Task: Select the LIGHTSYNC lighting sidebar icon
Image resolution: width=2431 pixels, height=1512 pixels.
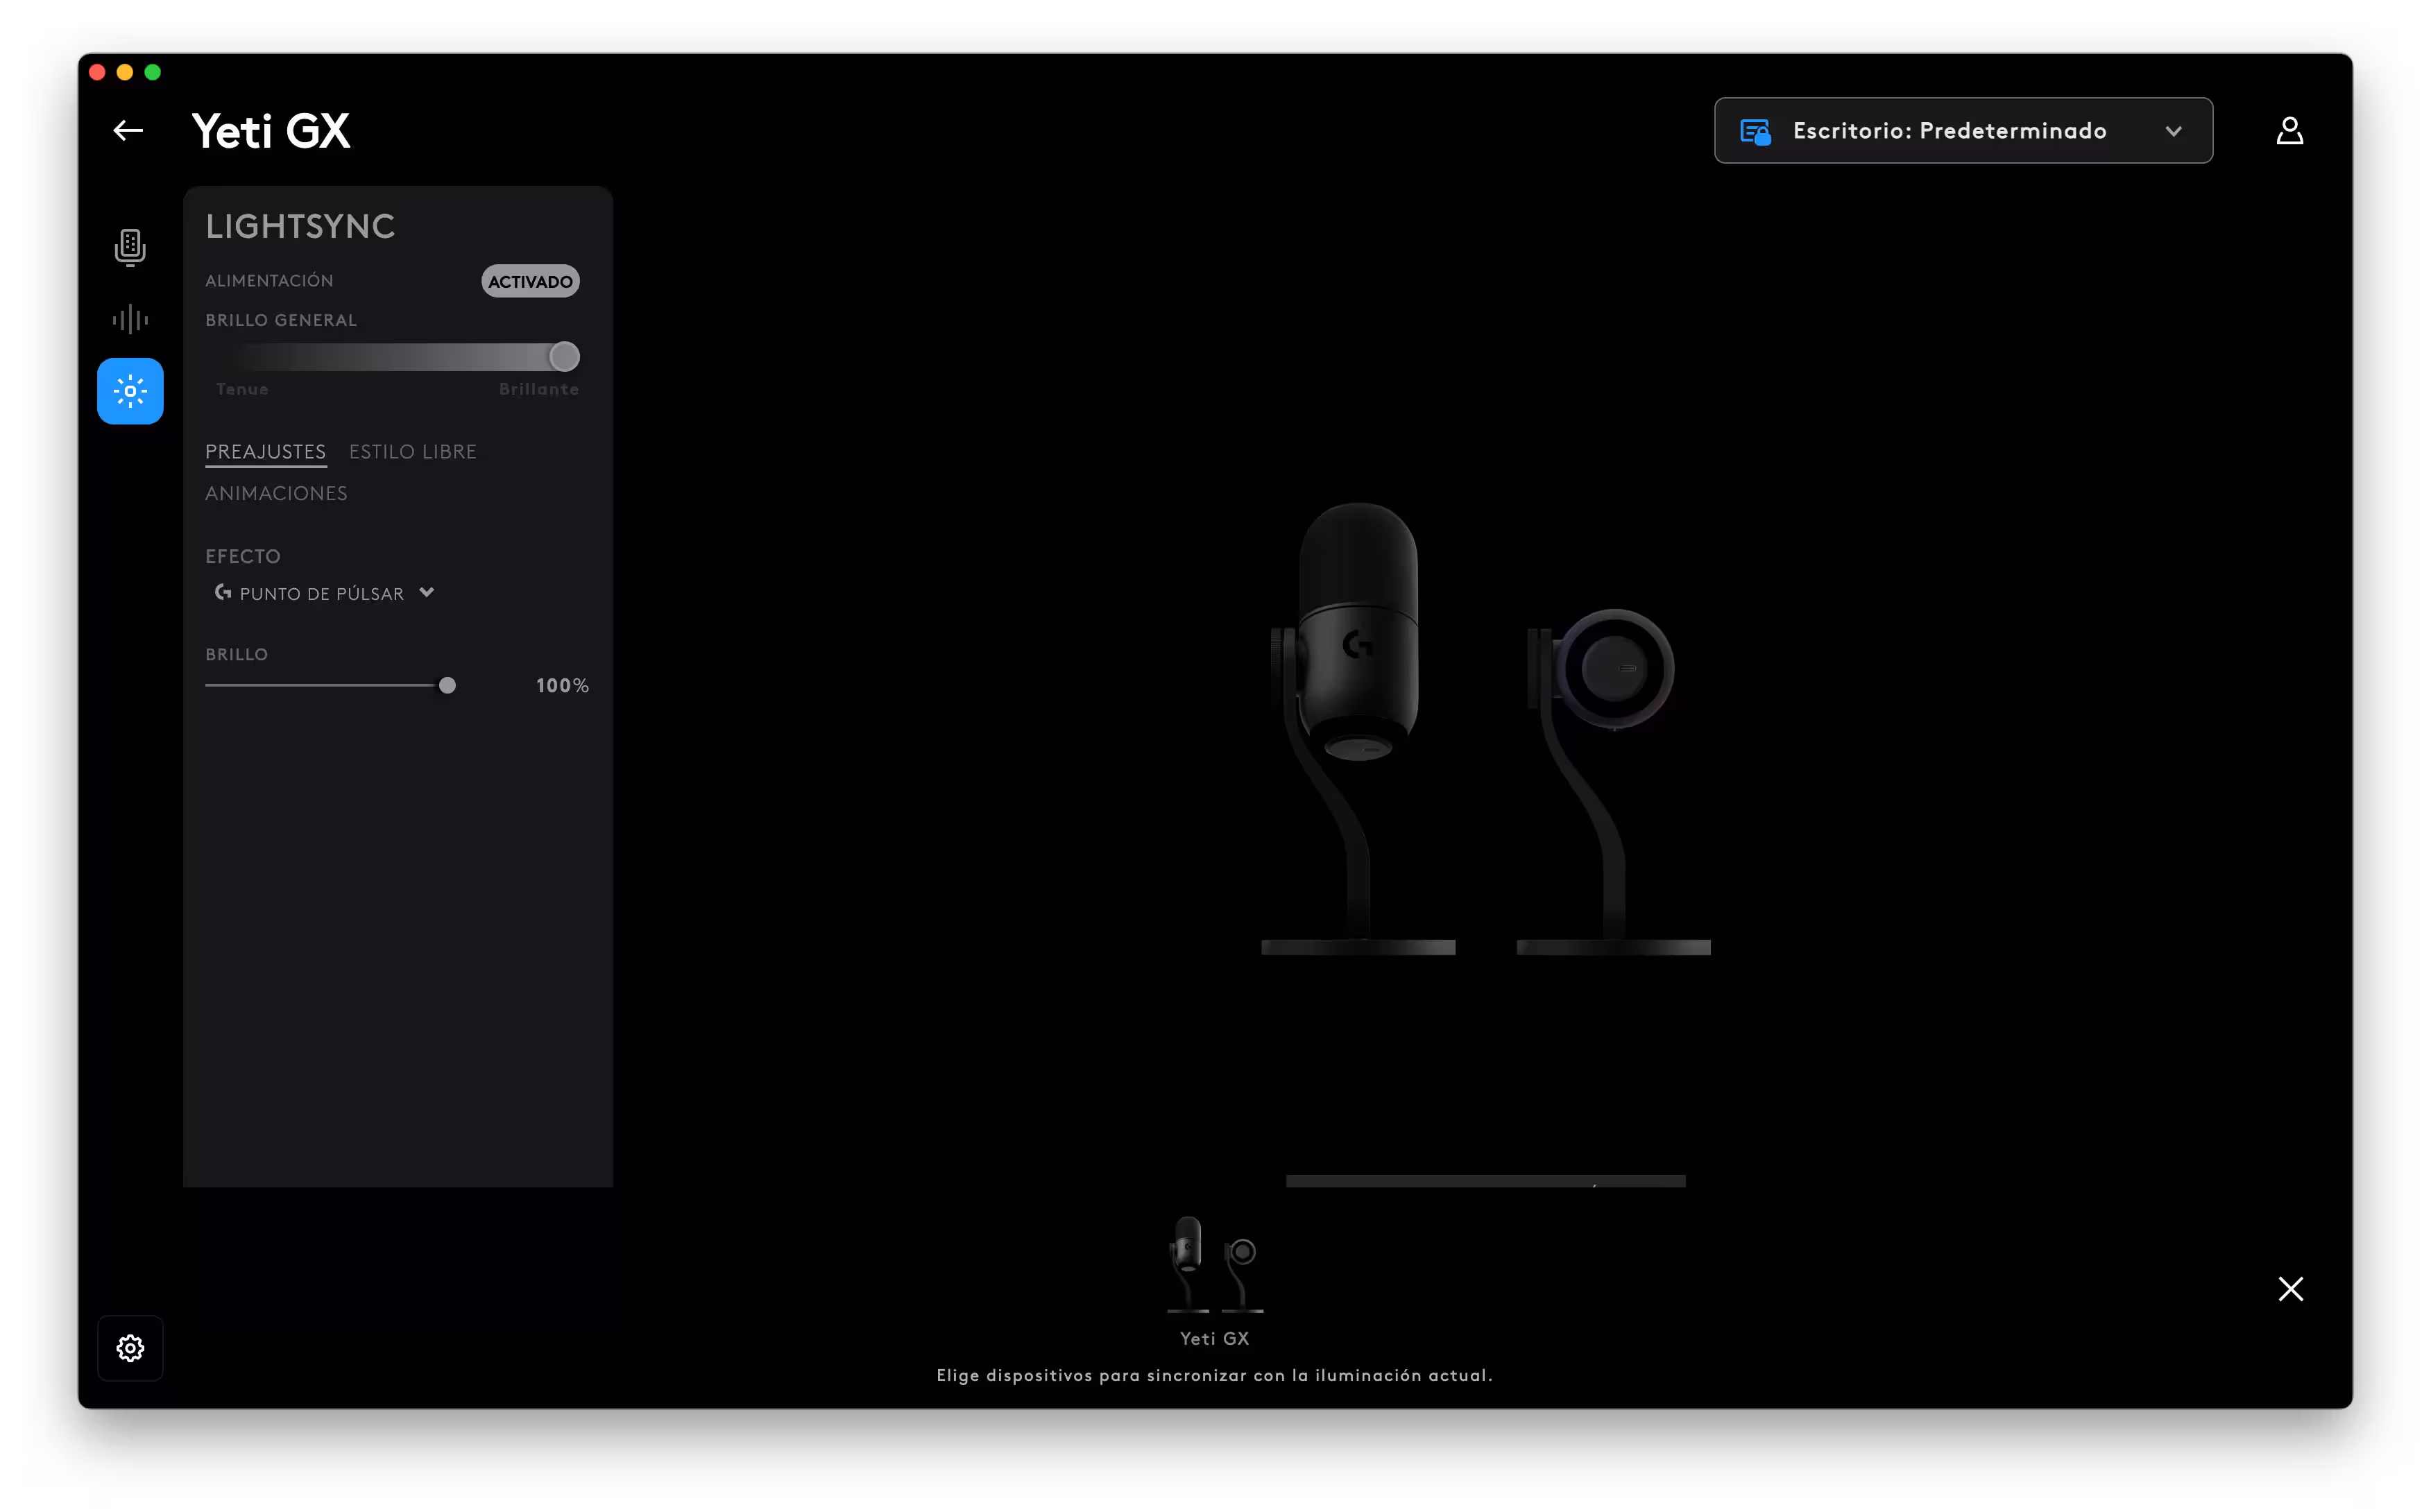Action: [130, 391]
